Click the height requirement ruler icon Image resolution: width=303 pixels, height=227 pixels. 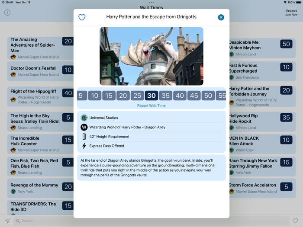tap(84, 137)
